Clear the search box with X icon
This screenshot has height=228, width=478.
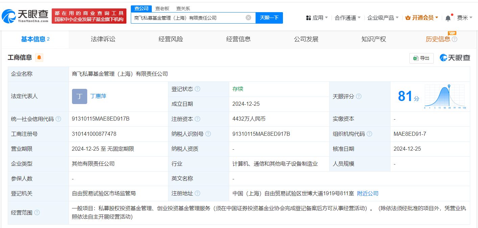click(248, 18)
